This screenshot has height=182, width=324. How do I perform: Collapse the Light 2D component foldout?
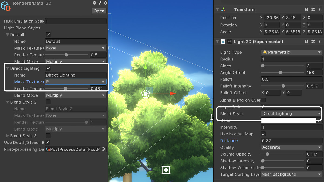217,42
